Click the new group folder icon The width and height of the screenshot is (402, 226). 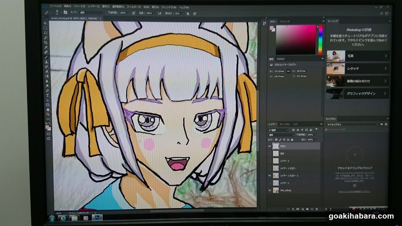point(307,209)
